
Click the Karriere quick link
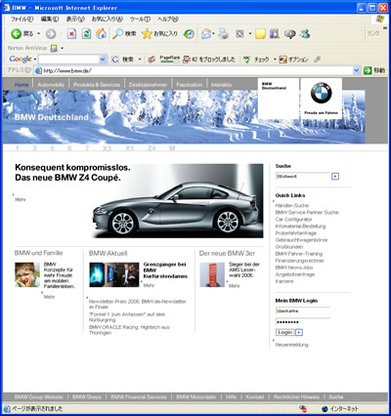point(284,281)
